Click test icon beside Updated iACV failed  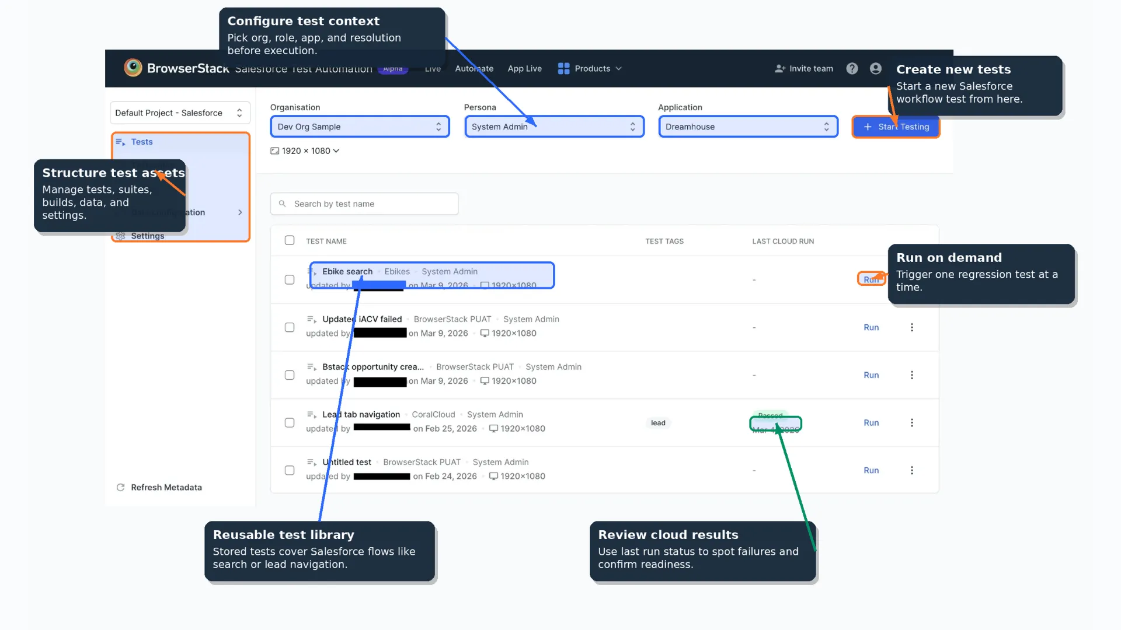coord(312,319)
